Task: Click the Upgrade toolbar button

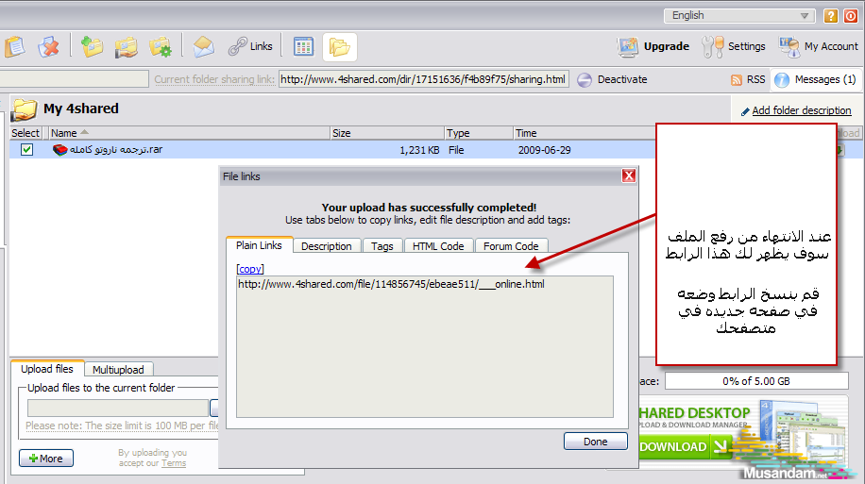Action: (653, 46)
